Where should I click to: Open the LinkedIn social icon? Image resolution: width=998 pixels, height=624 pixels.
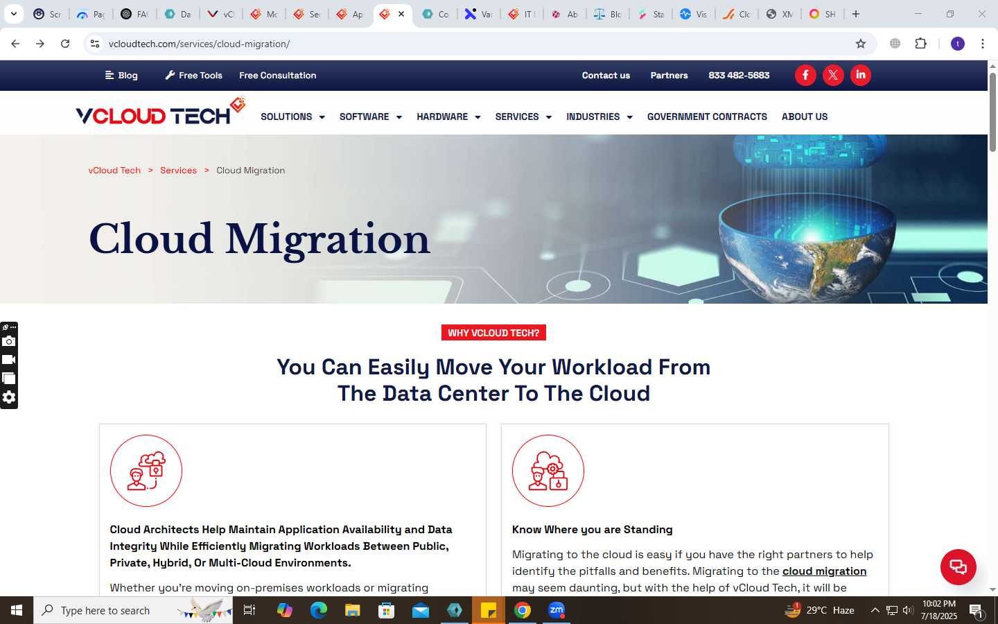click(x=861, y=75)
